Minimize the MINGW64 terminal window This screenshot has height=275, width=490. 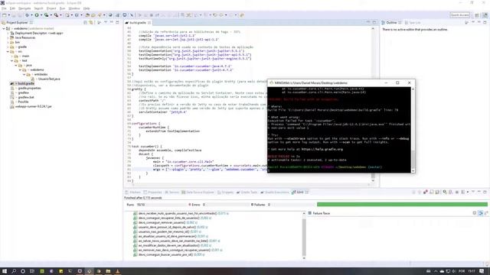coord(386,83)
